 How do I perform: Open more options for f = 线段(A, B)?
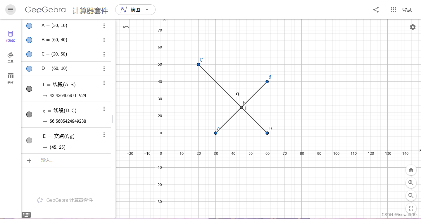pyautogui.click(x=104, y=83)
